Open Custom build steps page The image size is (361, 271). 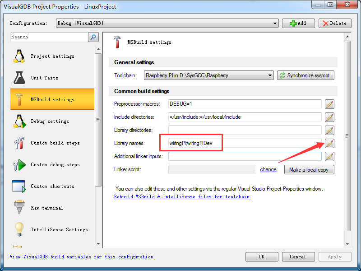tap(55, 143)
